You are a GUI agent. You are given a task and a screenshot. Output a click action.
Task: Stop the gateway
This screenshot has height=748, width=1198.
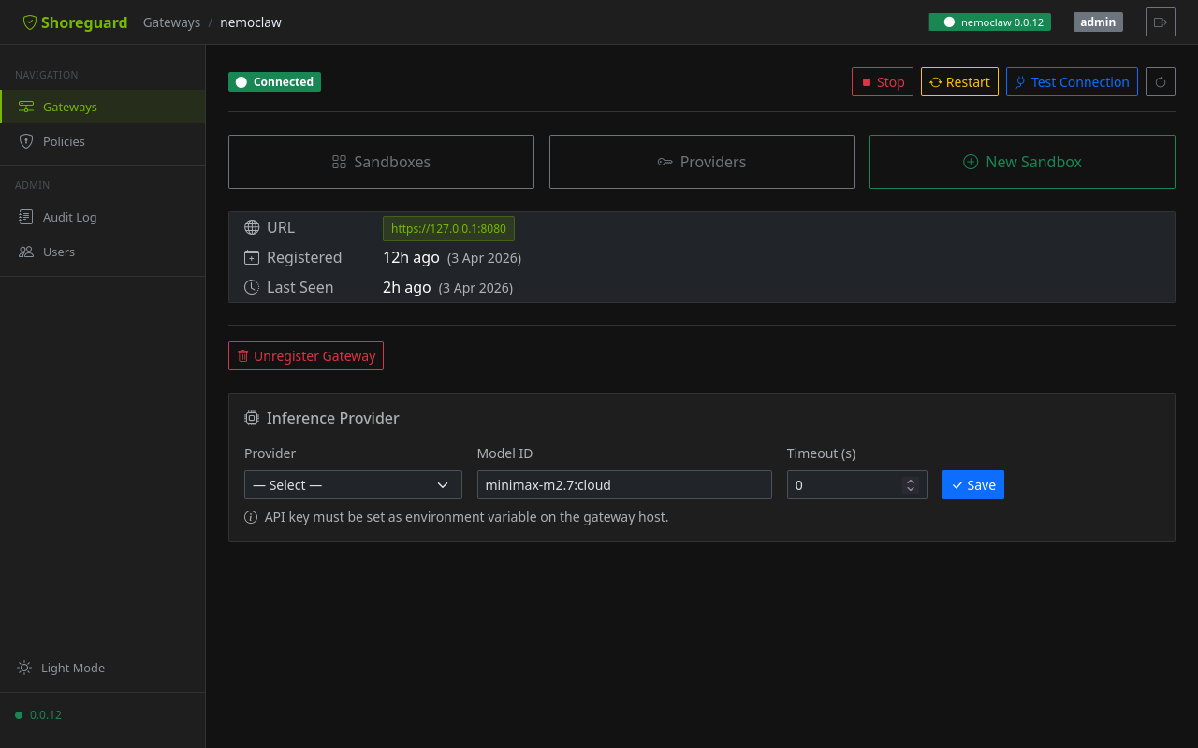pos(882,82)
